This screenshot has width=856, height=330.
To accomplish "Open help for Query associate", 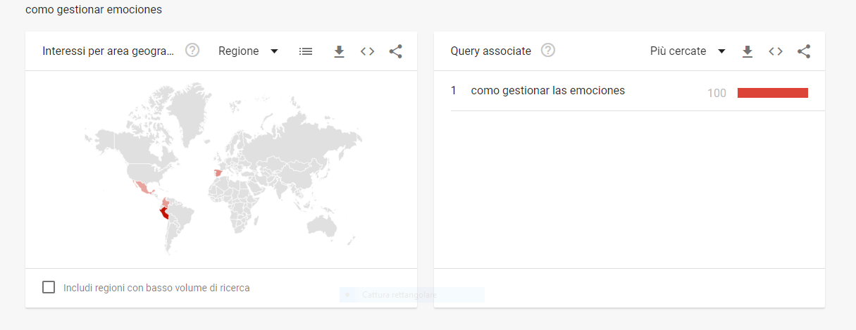I will pos(548,51).
